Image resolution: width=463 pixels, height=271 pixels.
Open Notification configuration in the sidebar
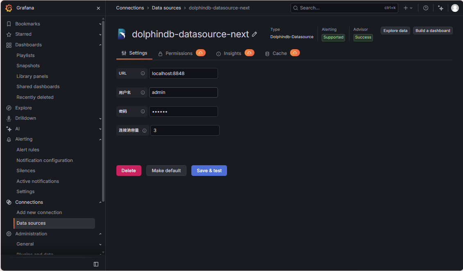(x=45, y=160)
